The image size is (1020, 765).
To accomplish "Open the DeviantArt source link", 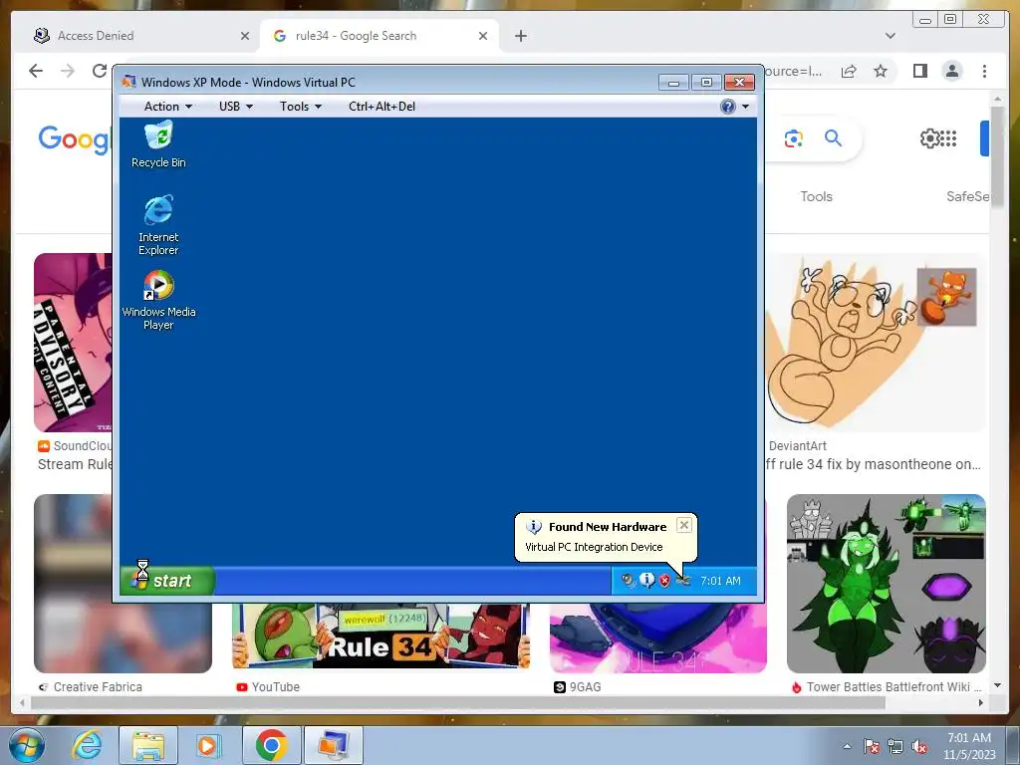I will [797, 445].
